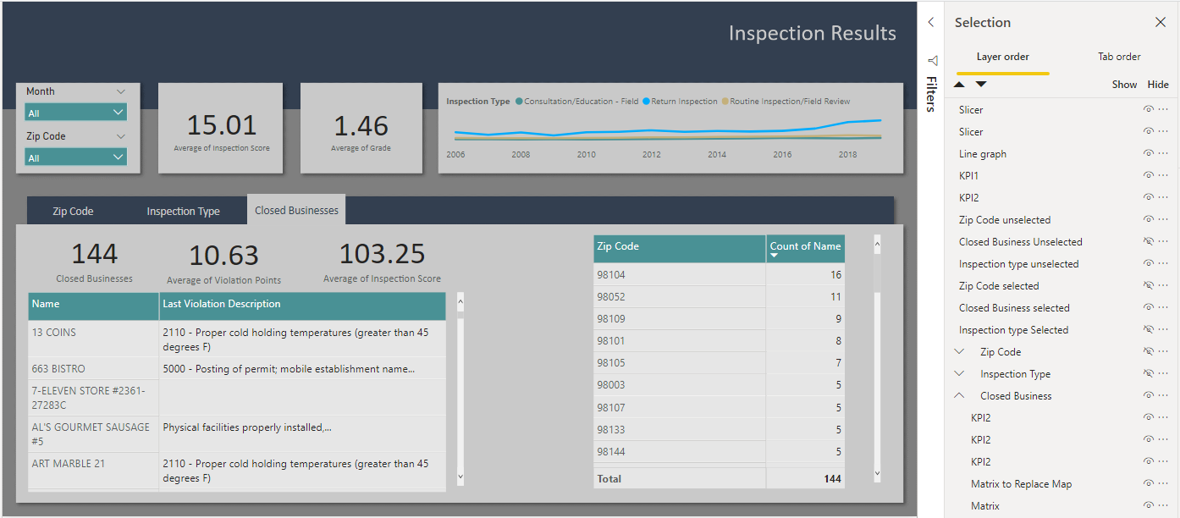Open more options for the KPI1 layer

point(1164,174)
